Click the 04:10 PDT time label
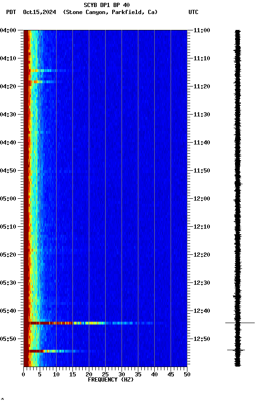258x404 pixels. coord(8,58)
